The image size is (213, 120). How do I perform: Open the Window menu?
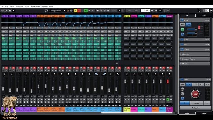click(44, 6)
